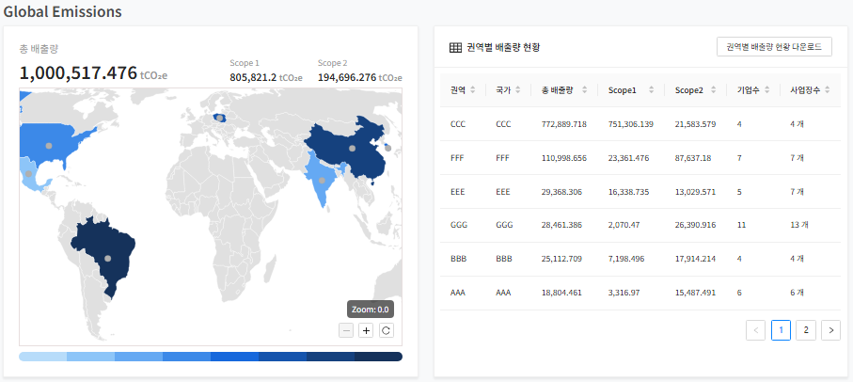Click the previous page arrow in pagination
Viewport: 853px width, 382px height.
tap(755, 329)
